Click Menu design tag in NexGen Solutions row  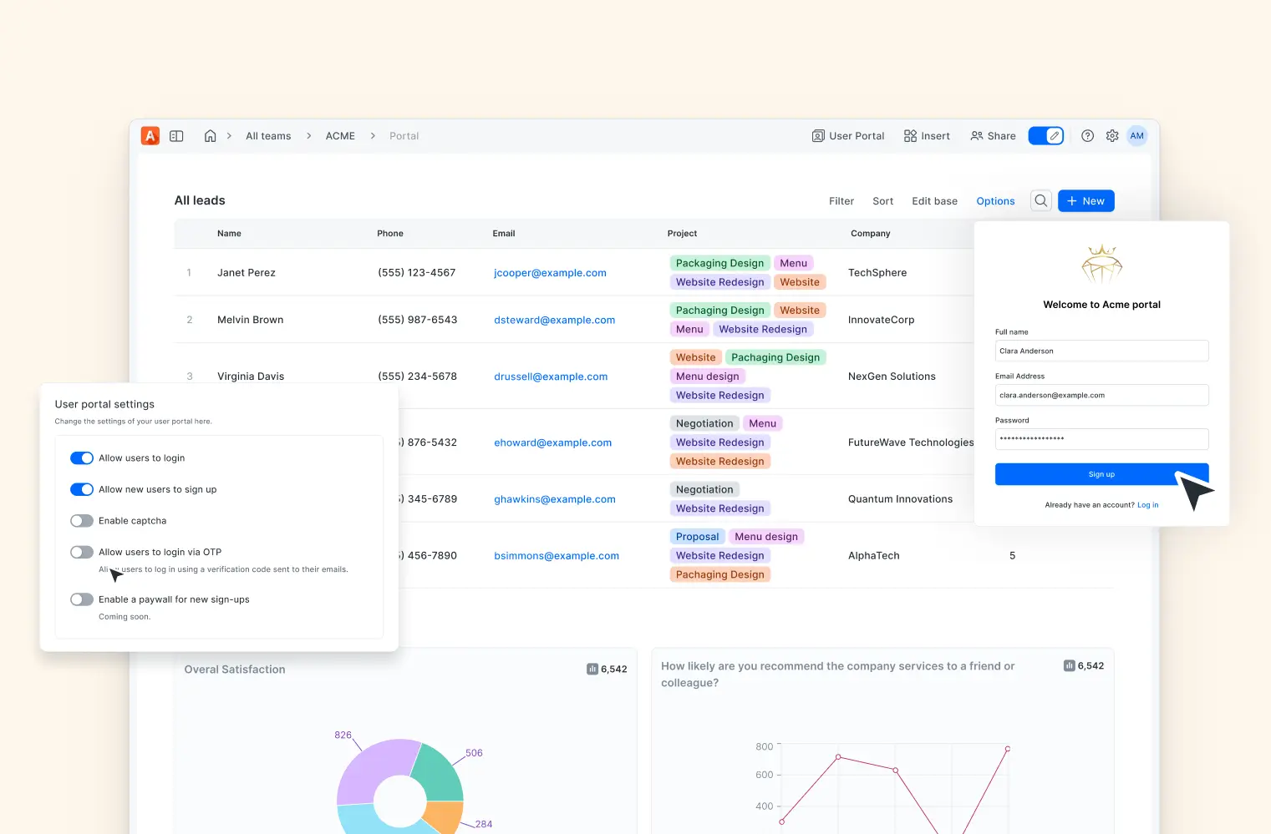[707, 377]
